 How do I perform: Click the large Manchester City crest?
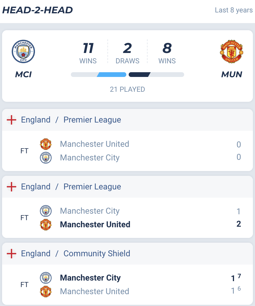(x=23, y=51)
